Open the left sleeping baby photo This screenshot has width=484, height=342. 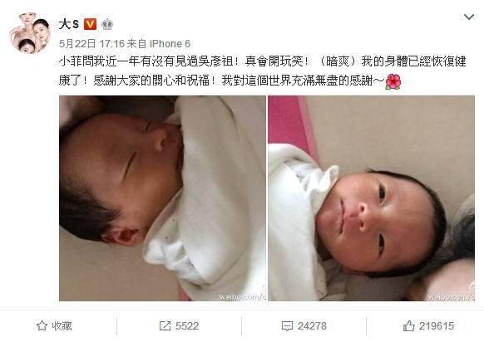(162, 198)
